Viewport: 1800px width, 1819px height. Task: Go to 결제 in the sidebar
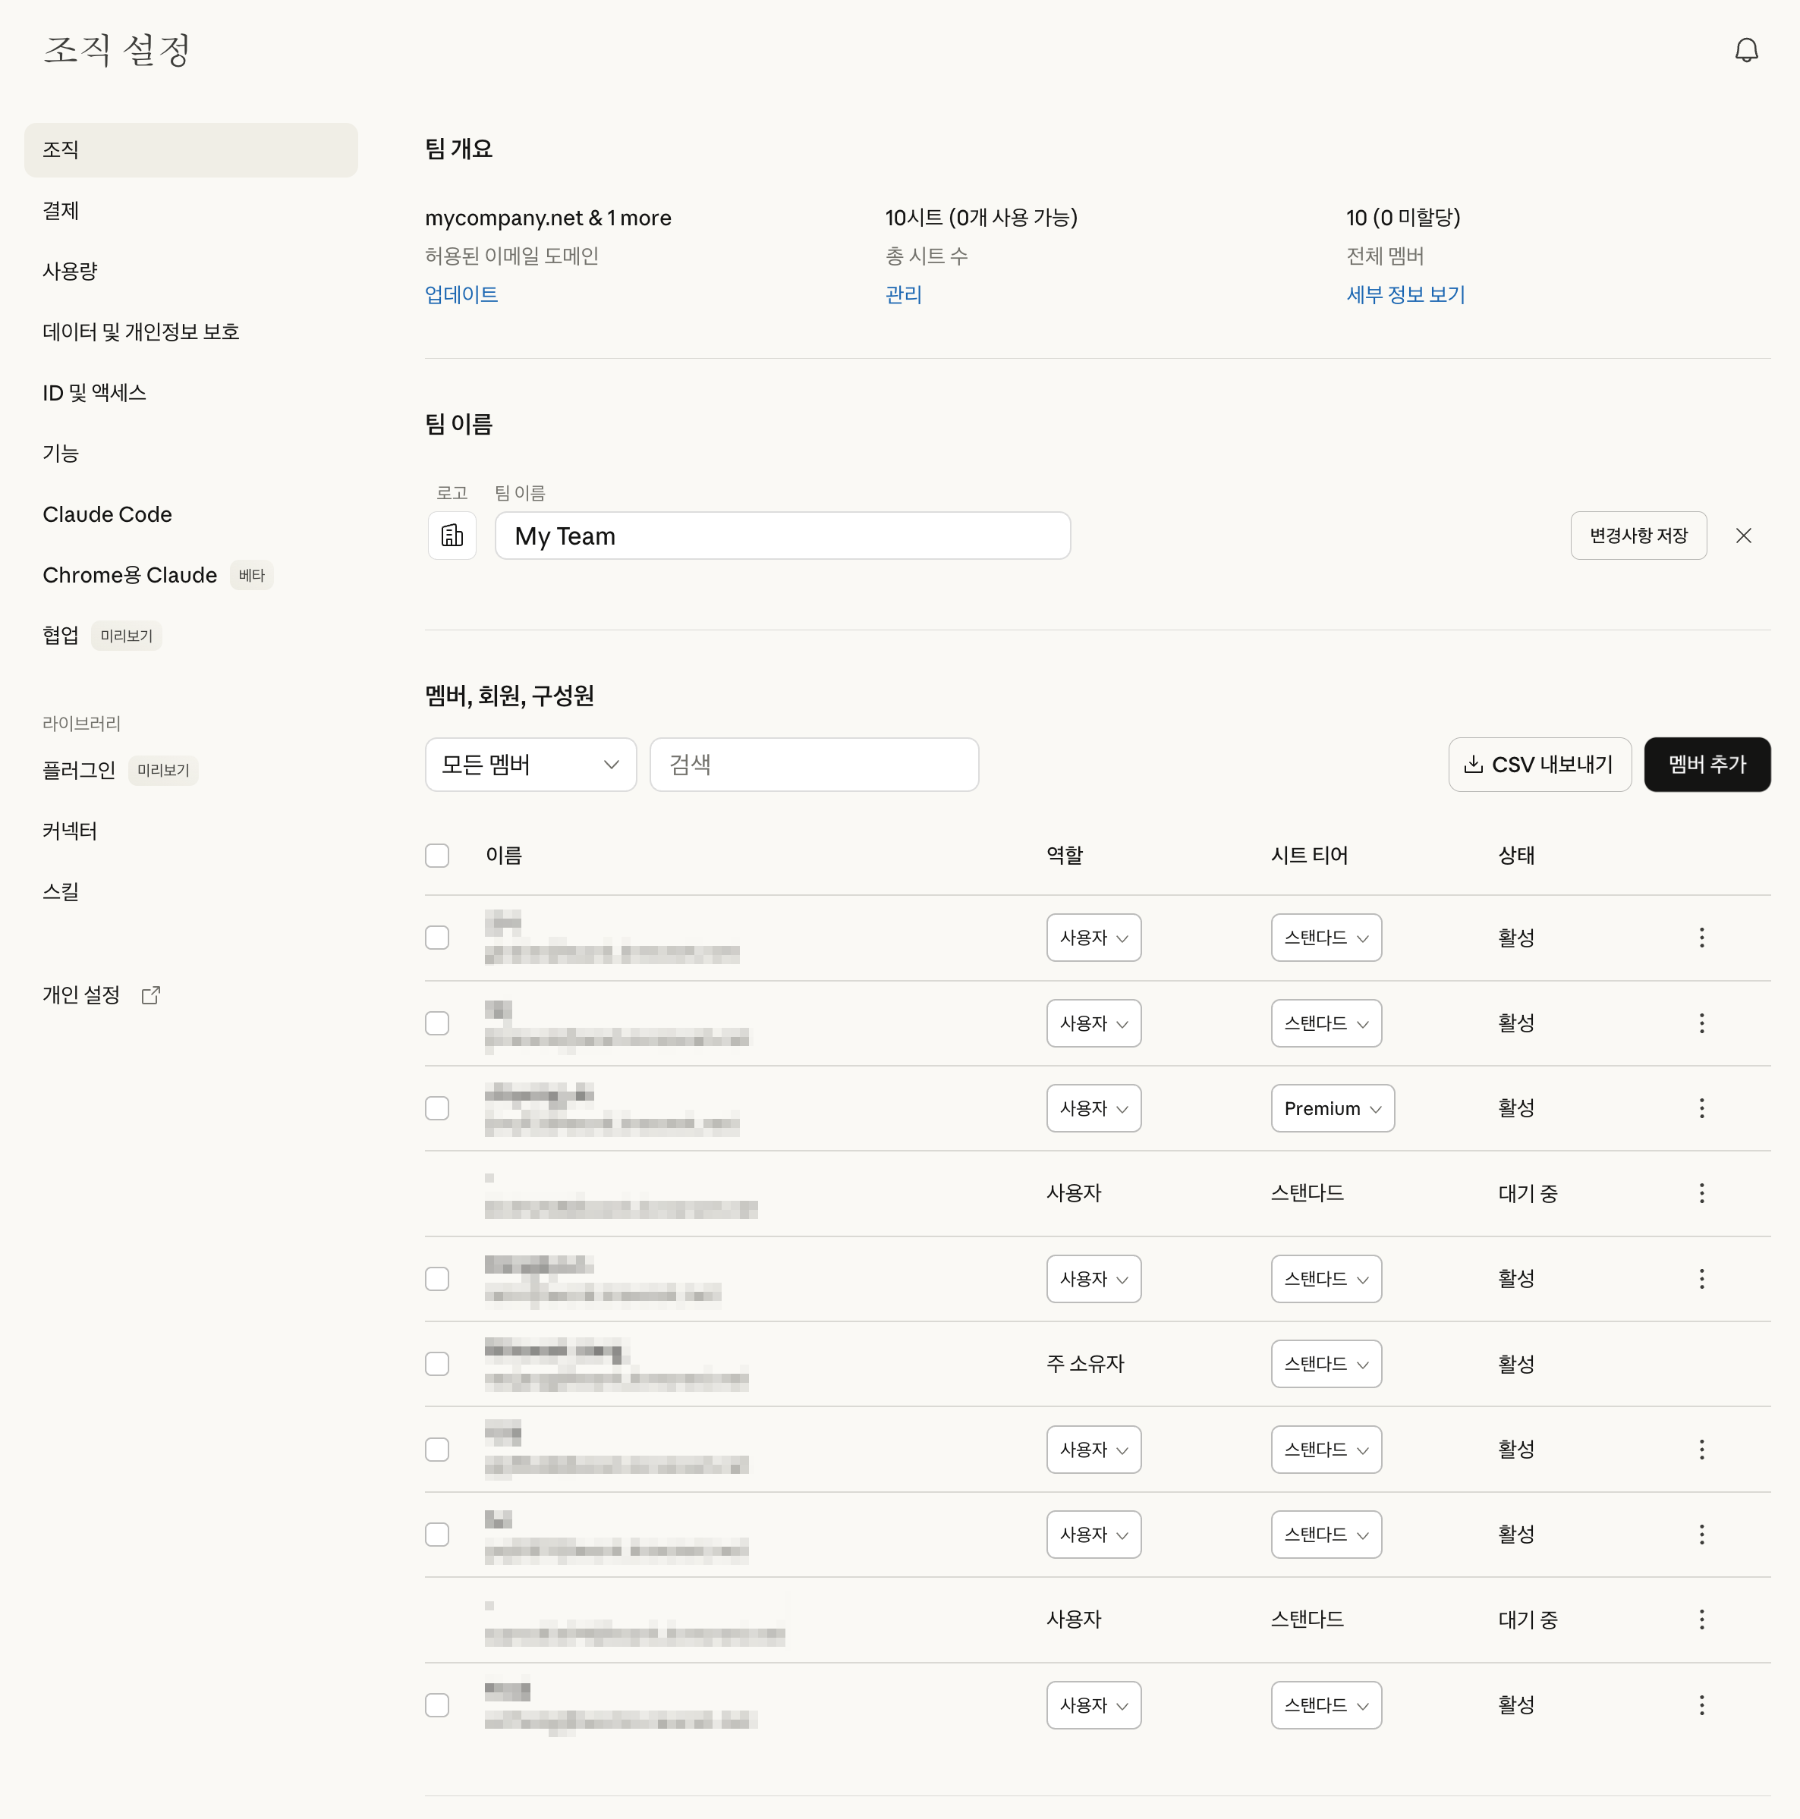(61, 211)
